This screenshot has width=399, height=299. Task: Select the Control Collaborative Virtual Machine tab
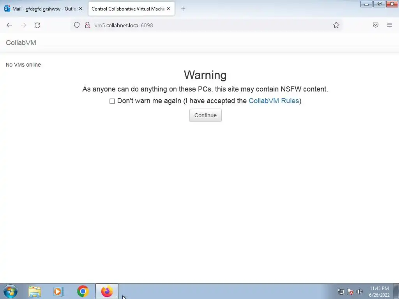[131, 9]
